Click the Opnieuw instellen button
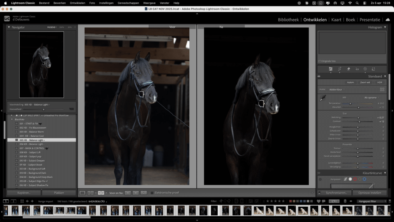 point(369,193)
